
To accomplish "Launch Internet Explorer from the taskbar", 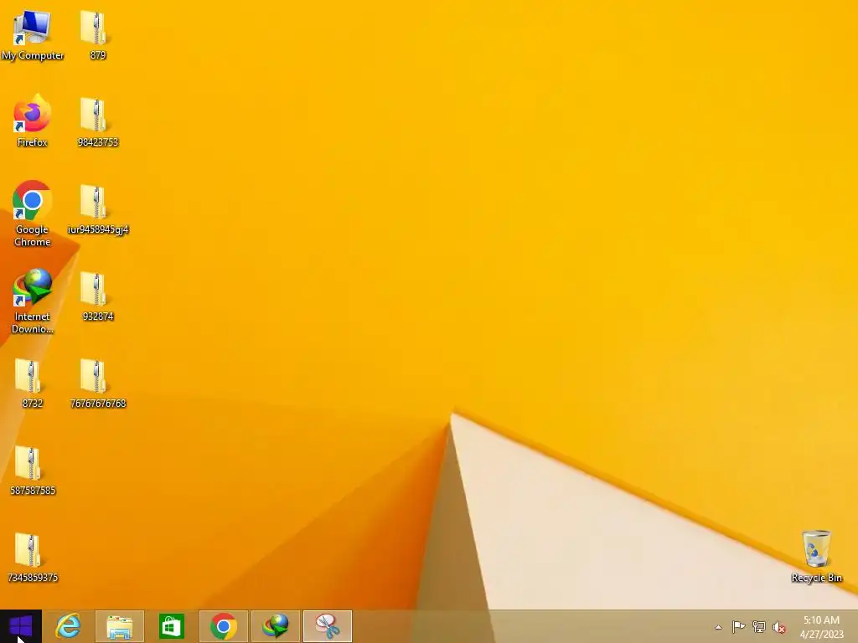I will 68,626.
